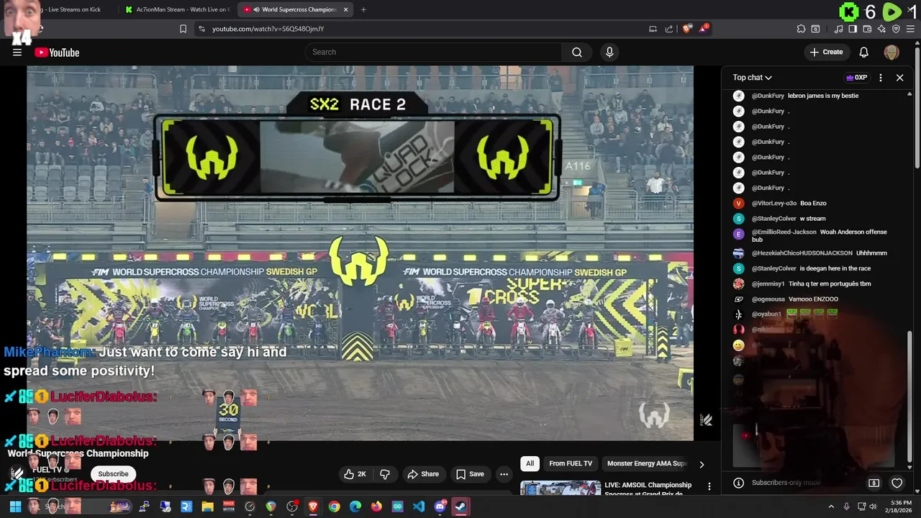
Task: Send a heart reaction in chat
Action: tap(897, 483)
